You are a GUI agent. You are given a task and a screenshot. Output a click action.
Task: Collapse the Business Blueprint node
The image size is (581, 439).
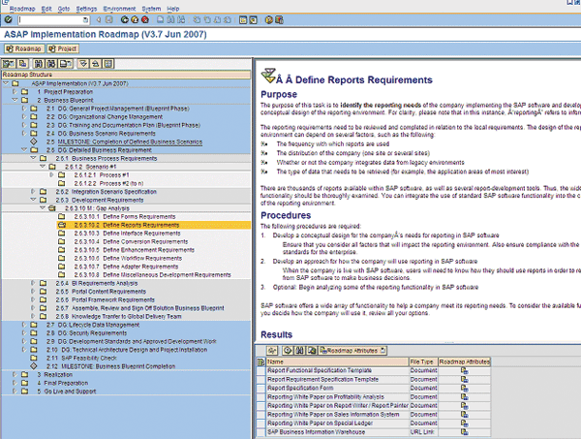click(x=15, y=100)
